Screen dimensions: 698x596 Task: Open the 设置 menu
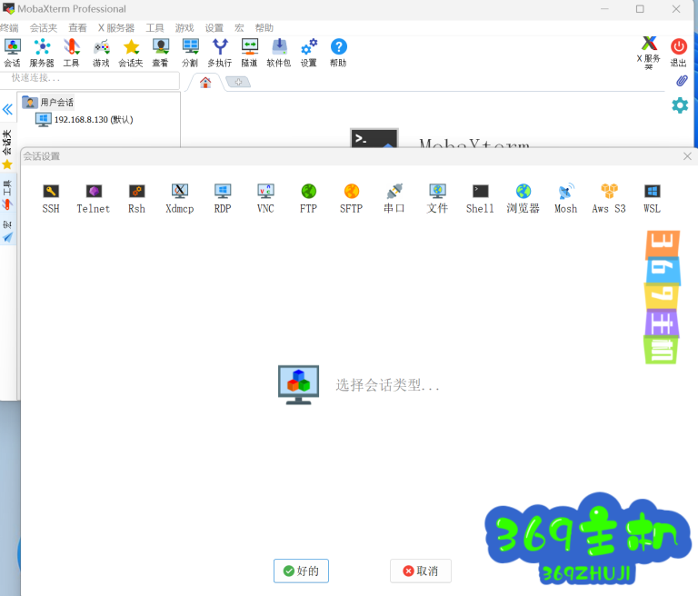tap(214, 28)
